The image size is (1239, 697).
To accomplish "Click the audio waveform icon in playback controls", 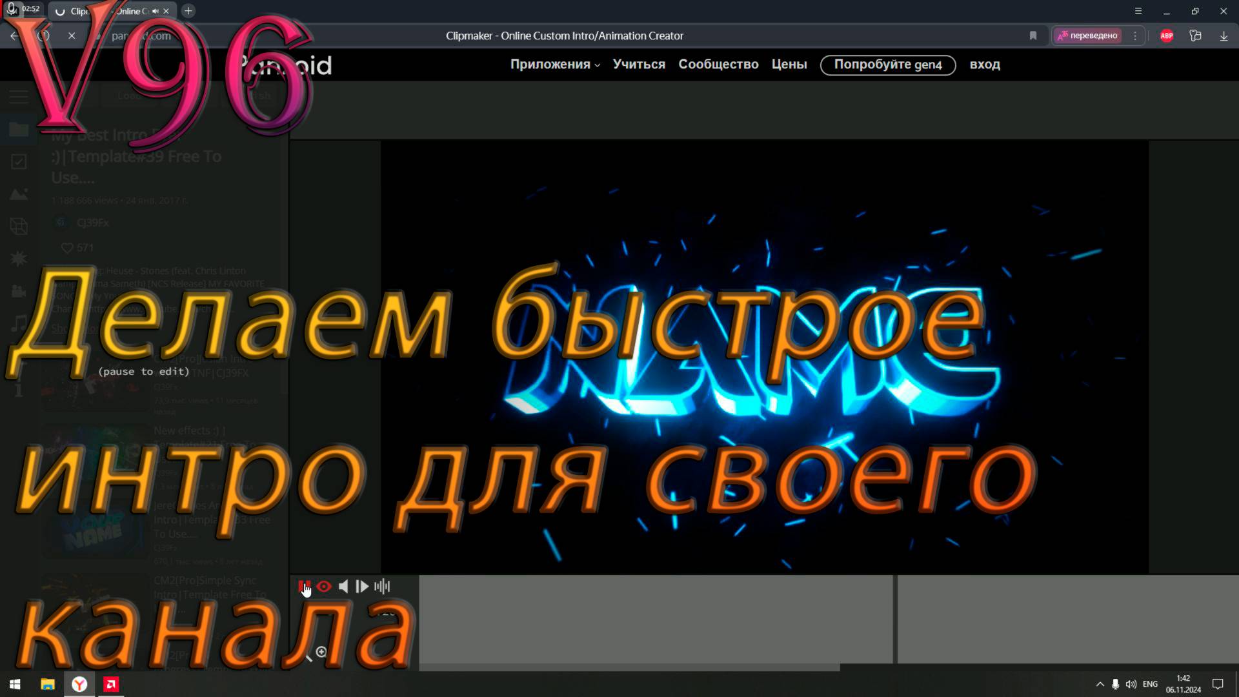I will pyautogui.click(x=383, y=585).
